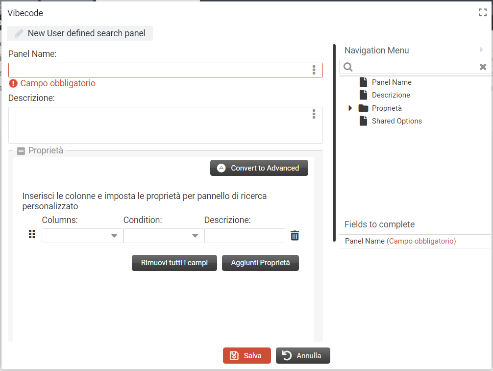Collapse the Navigation Menu panel arrow
493x371 pixels.
481,50
